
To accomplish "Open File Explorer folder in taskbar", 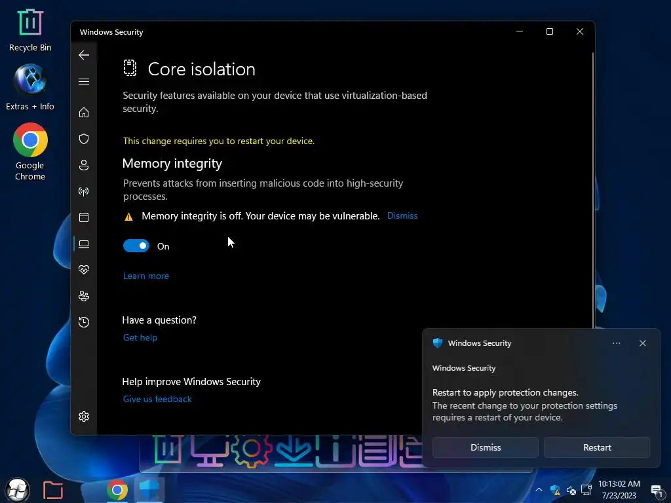I will coord(53,490).
